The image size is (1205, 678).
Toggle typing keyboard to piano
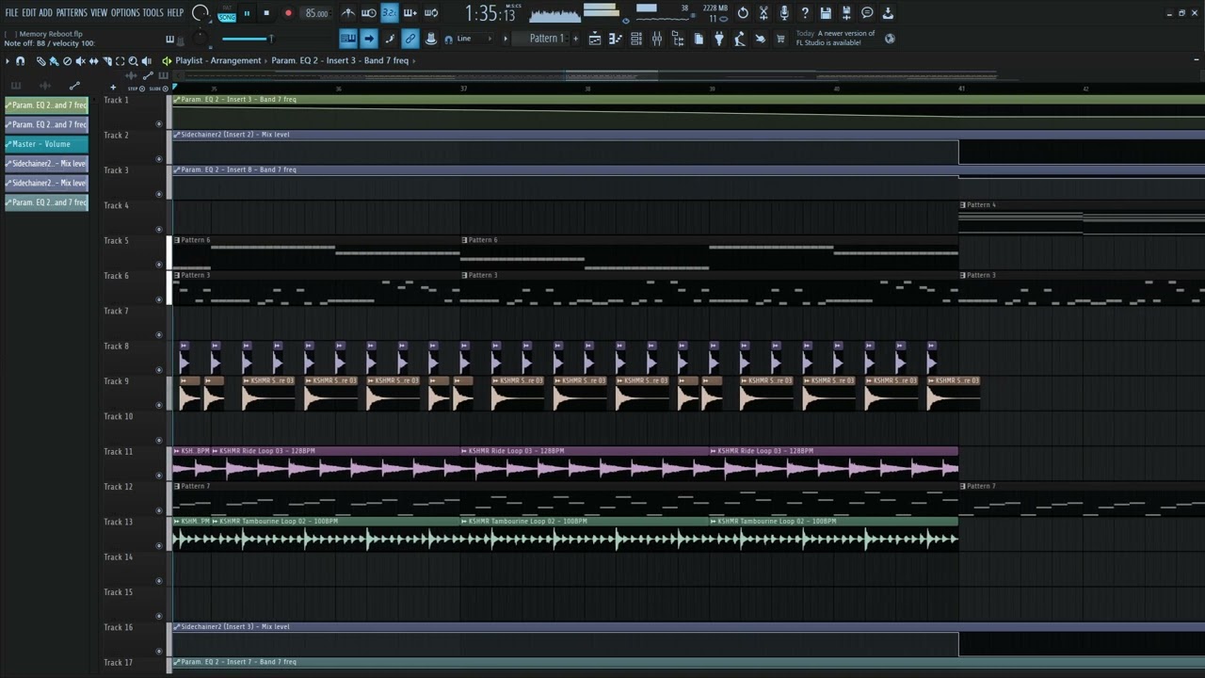pyautogui.click(x=347, y=39)
